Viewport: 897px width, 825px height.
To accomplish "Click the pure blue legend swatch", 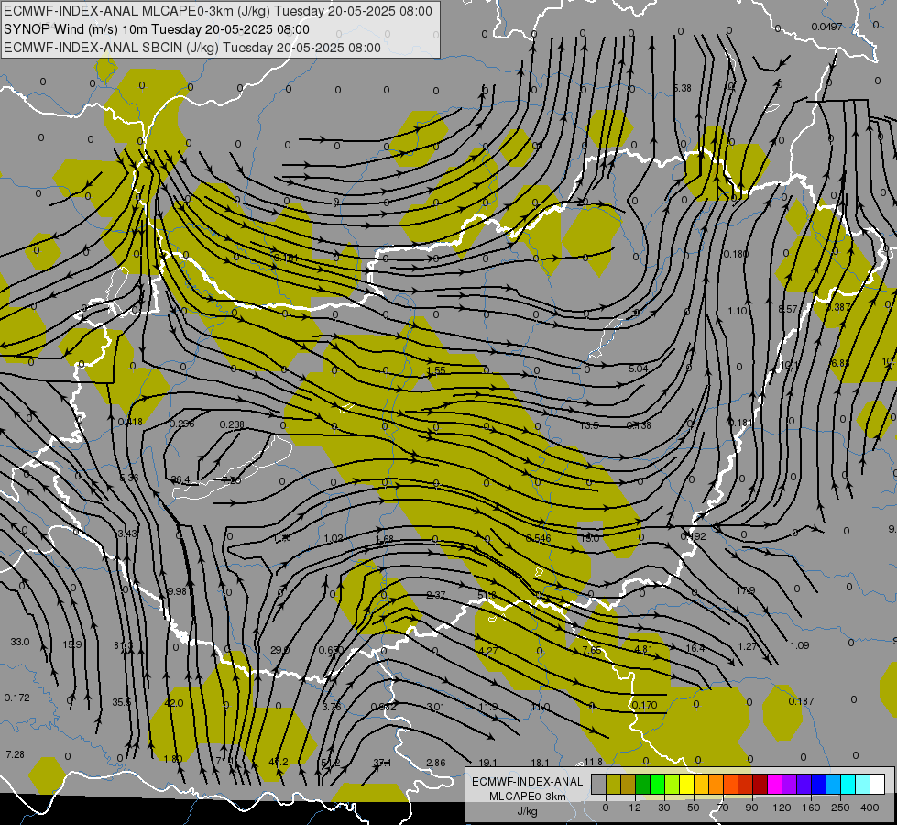I will click(x=818, y=784).
